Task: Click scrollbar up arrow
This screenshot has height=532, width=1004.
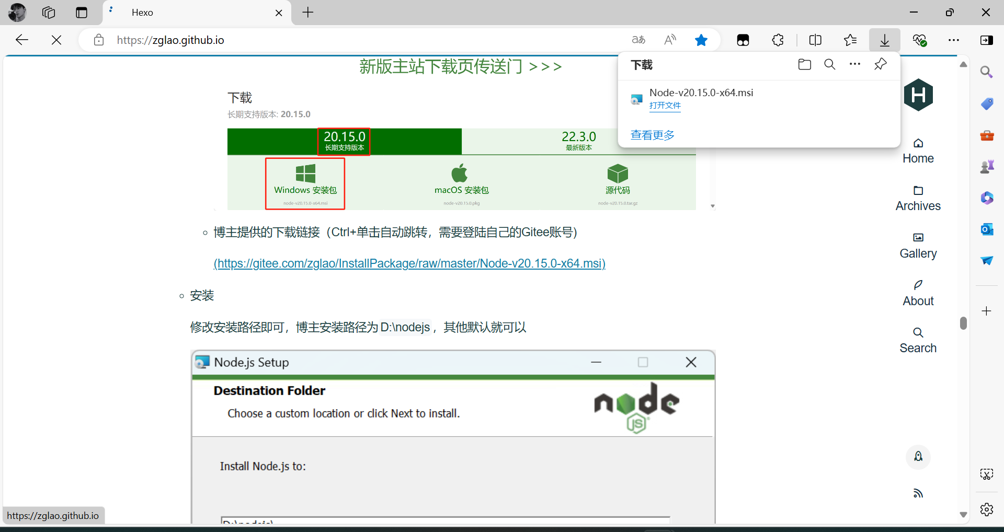Action: [x=963, y=64]
